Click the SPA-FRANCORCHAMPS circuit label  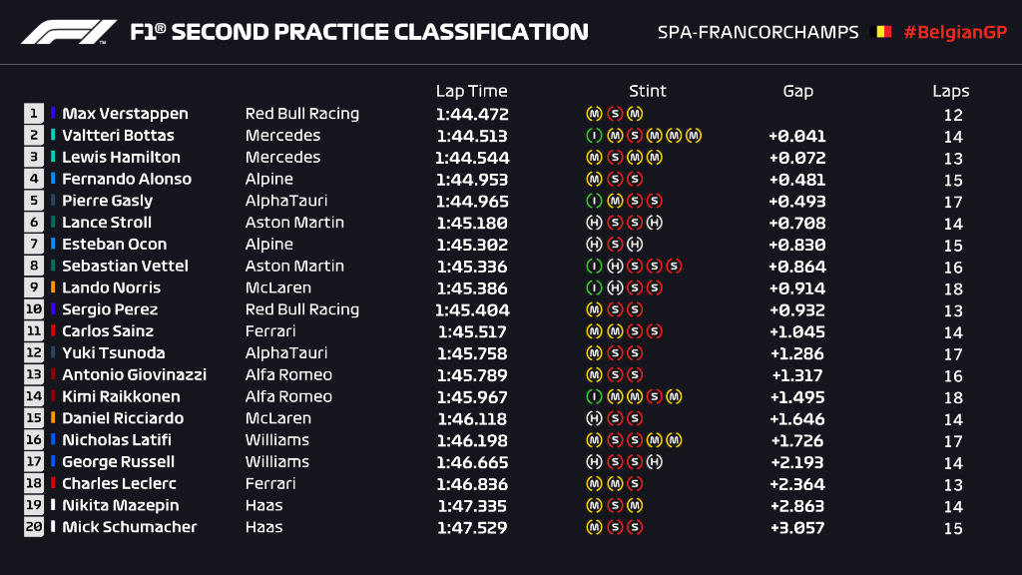pyautogui.click(x=758, y=32)
